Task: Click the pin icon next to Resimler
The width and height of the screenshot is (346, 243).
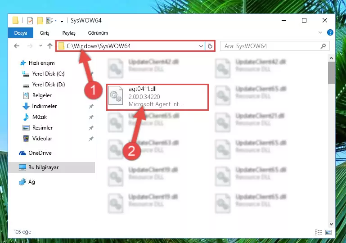Action: click(x=91, y=128)
